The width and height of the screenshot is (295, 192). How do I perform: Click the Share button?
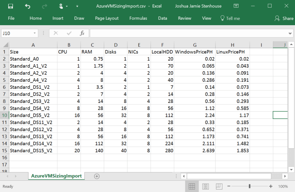[284, 18]
